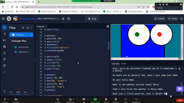Viewport: 184px width, 103px height.
Task: Go to browser home page
Action: (17, 7)
